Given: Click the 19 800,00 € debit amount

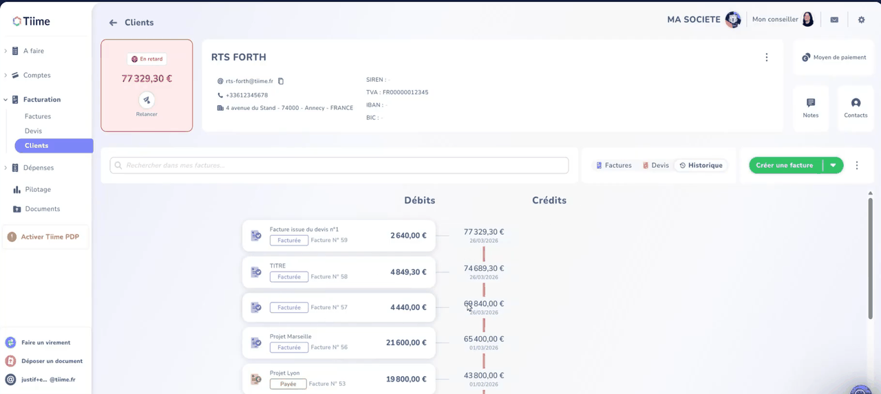Looking at the screenshot, I should tap(406, 380).
